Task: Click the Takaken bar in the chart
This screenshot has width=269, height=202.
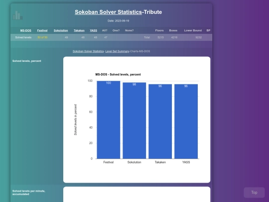Action: [160, 121]
